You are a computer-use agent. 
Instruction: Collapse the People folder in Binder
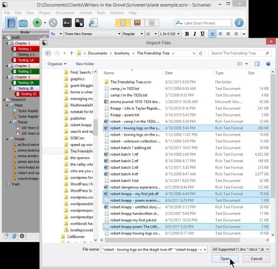pos(7,139)
